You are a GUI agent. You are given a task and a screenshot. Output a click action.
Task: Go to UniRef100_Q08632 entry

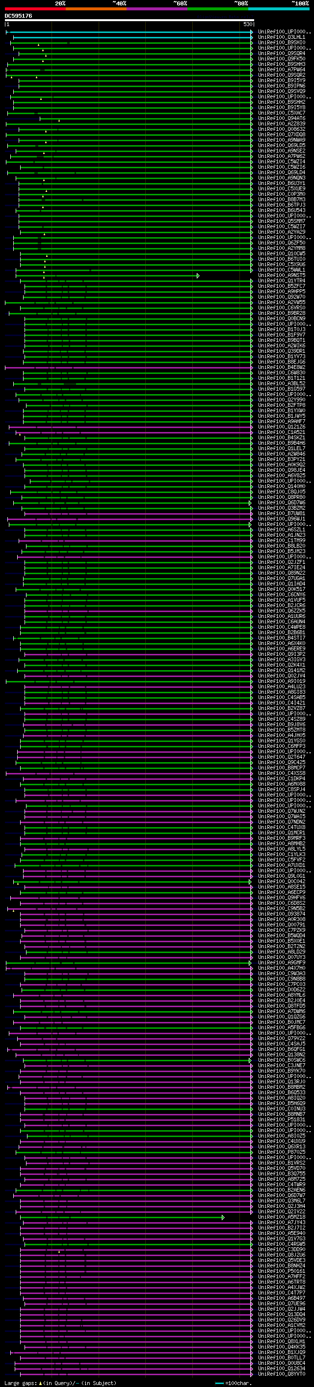click(x=282, y=129)
